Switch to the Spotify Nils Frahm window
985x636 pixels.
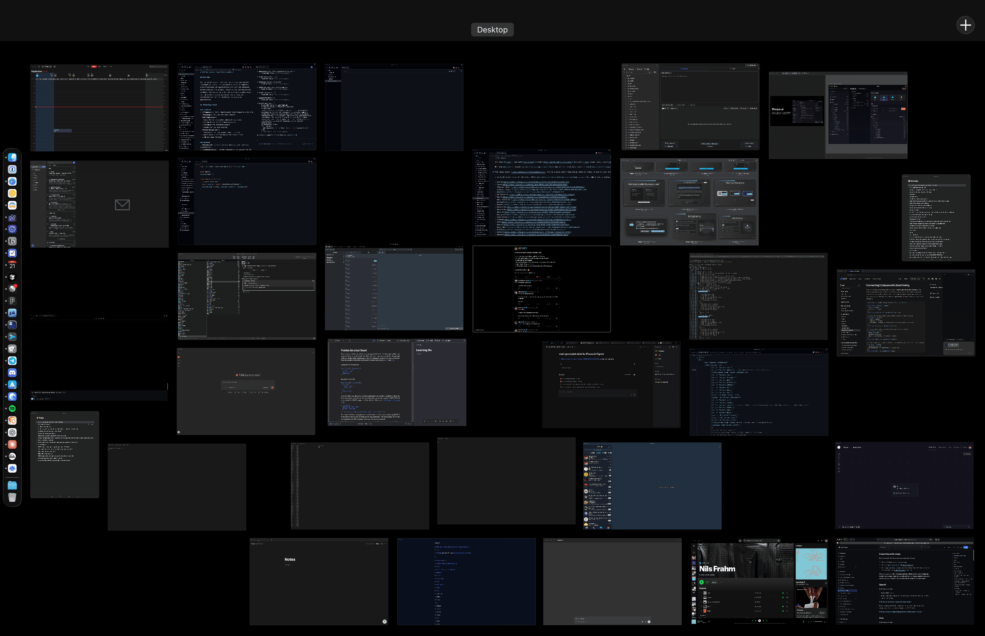[x=760, y=581]
